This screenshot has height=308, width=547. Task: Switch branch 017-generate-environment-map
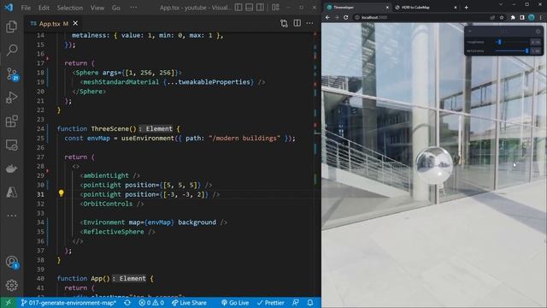(x=68, y=303)
